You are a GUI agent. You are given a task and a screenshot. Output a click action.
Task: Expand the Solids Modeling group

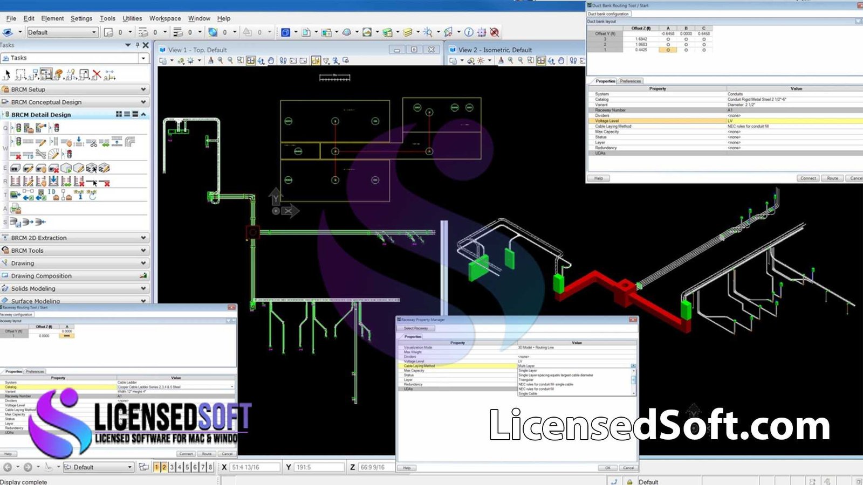click(x=74, y=288)
